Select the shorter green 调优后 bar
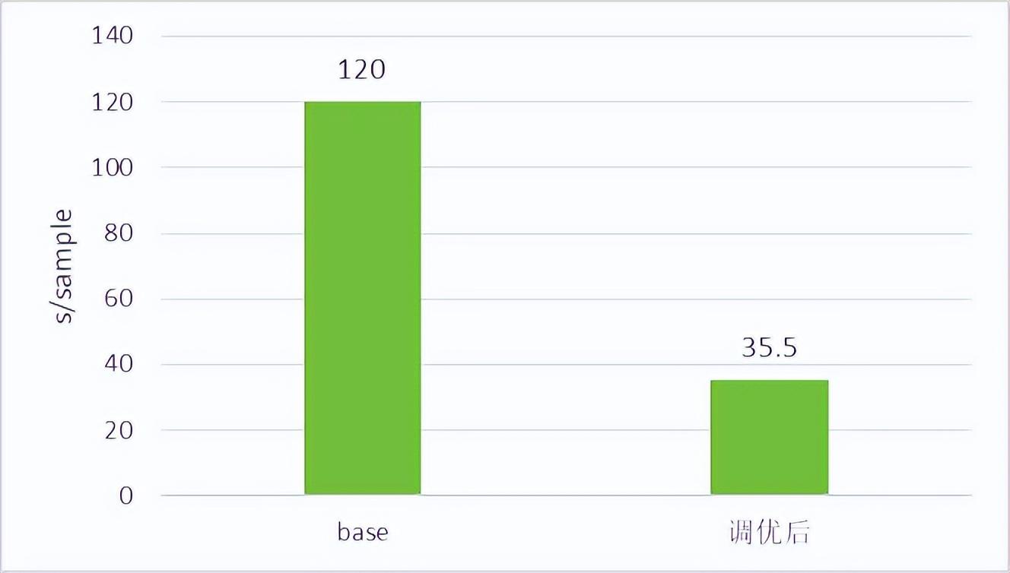This screenshot has height=573, width=1010. pyautogui.click(x=769, y=437)
